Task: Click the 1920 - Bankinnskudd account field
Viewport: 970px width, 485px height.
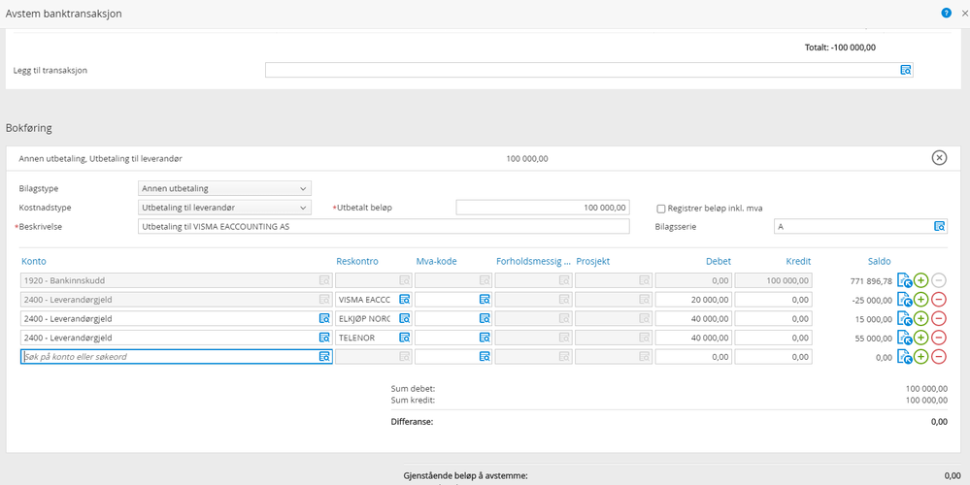Action: pos(177,280)
